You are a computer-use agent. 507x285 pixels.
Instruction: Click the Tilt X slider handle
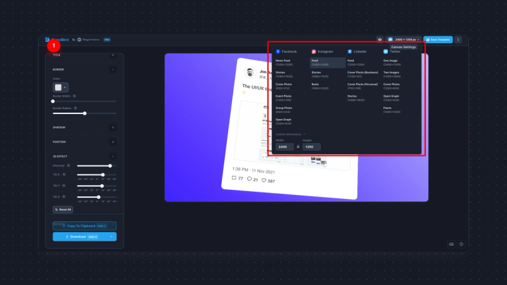tap(103, 175)
